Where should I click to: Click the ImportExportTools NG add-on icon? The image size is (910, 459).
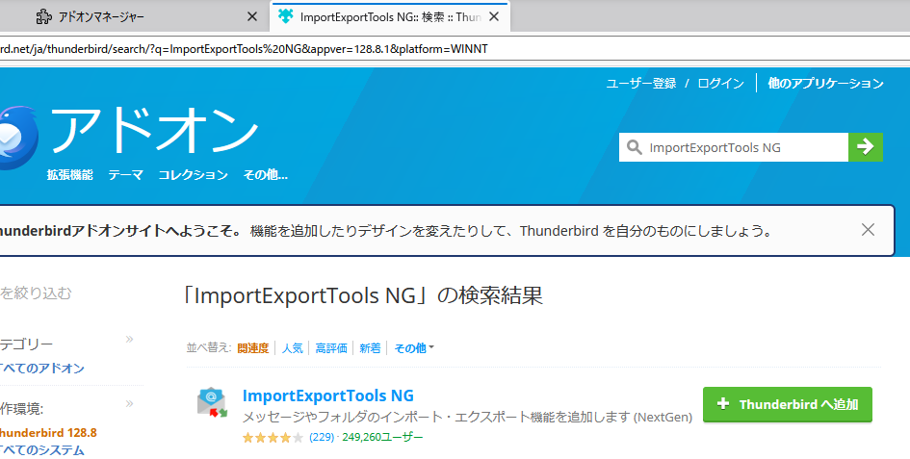pyautogui.click(x=212, y=403)
